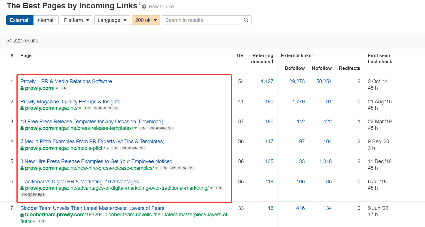Click referring domains value 1,127
This screenshot has height=227, width=425.
click(x=267, y=81)
